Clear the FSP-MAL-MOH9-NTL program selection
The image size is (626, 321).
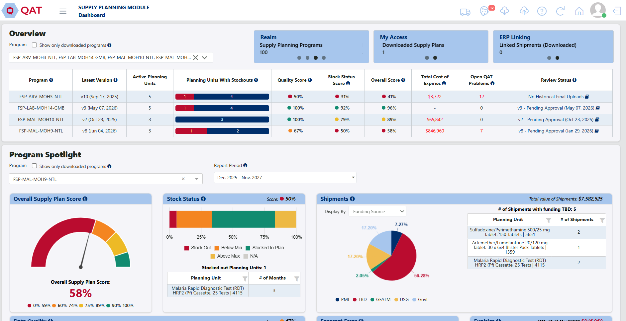click(183, 179)
